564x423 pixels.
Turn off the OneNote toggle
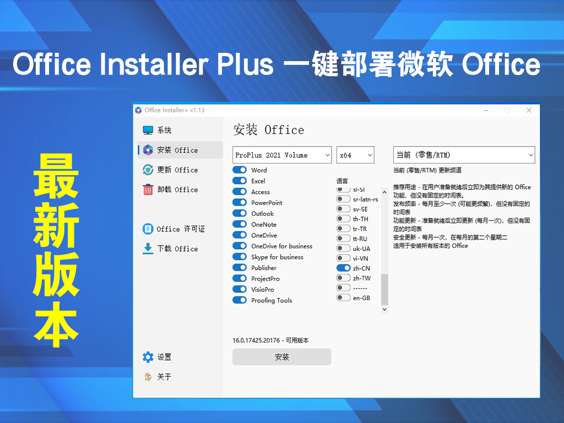coord(240,224)
